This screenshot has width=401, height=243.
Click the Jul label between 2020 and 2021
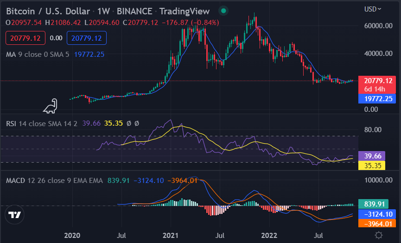121,235
